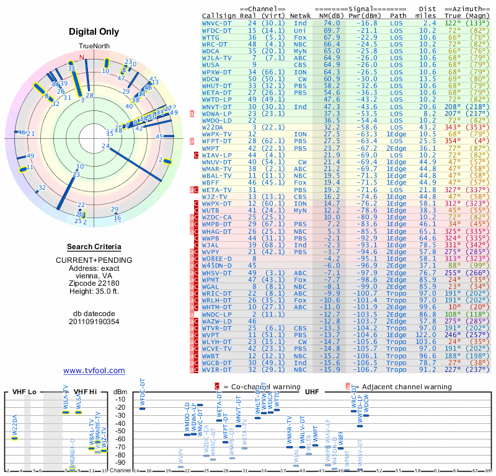This screenshot has height=476, width=496.
Task: Click the 'a' badge beside WFPT-DT row
Action: tap(192, 141)
